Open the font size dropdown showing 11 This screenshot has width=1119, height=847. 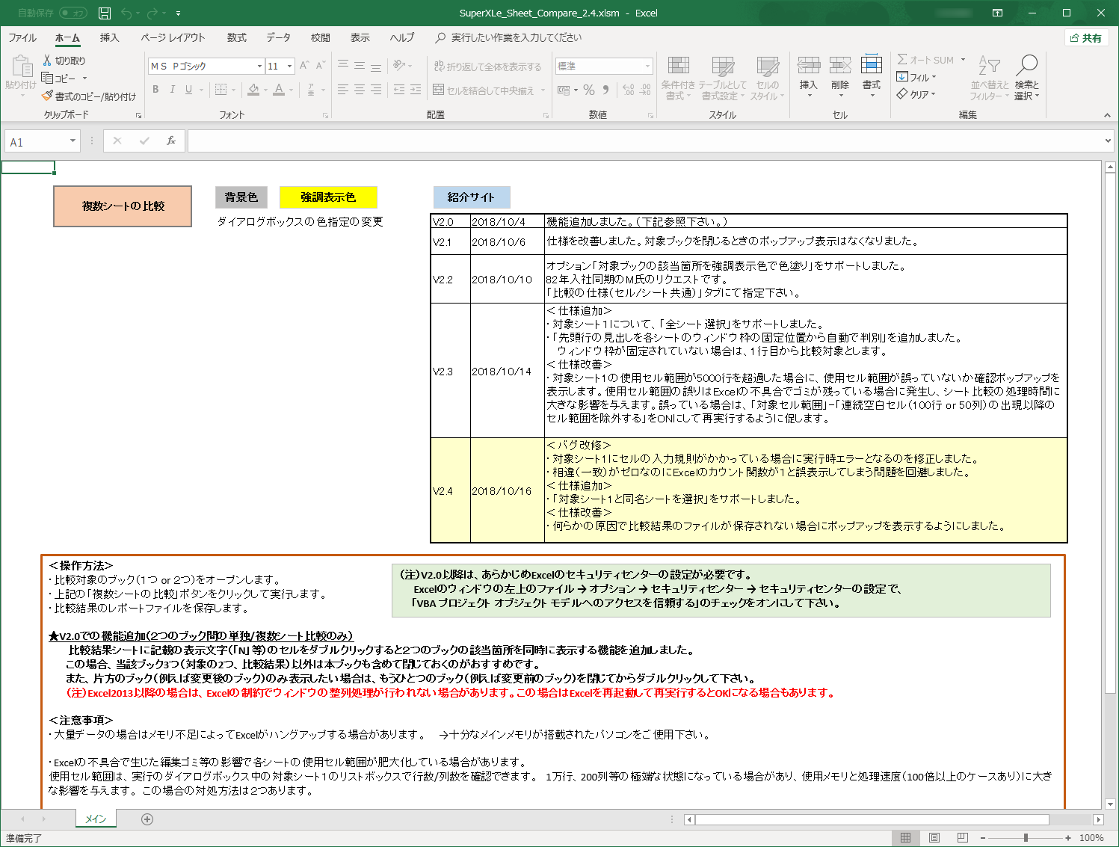(290, 66)
